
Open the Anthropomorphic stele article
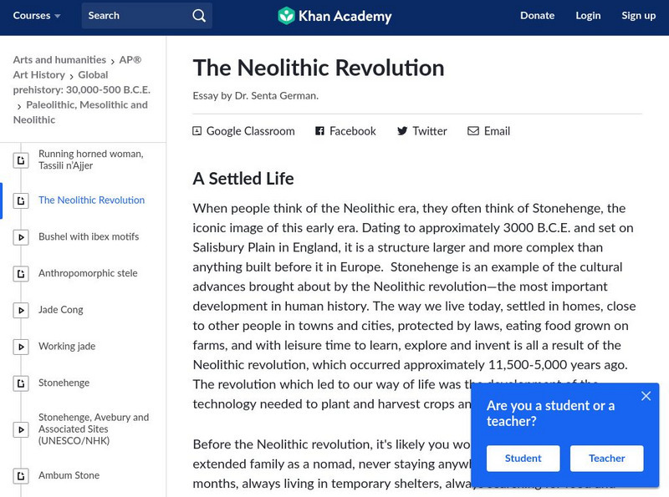[88, 274]
